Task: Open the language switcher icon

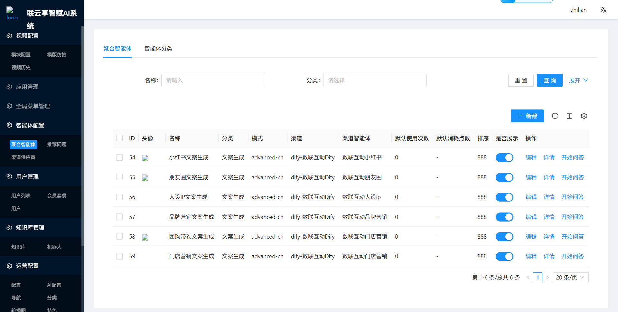Action: pyautogui.click(x=603, y=10)
